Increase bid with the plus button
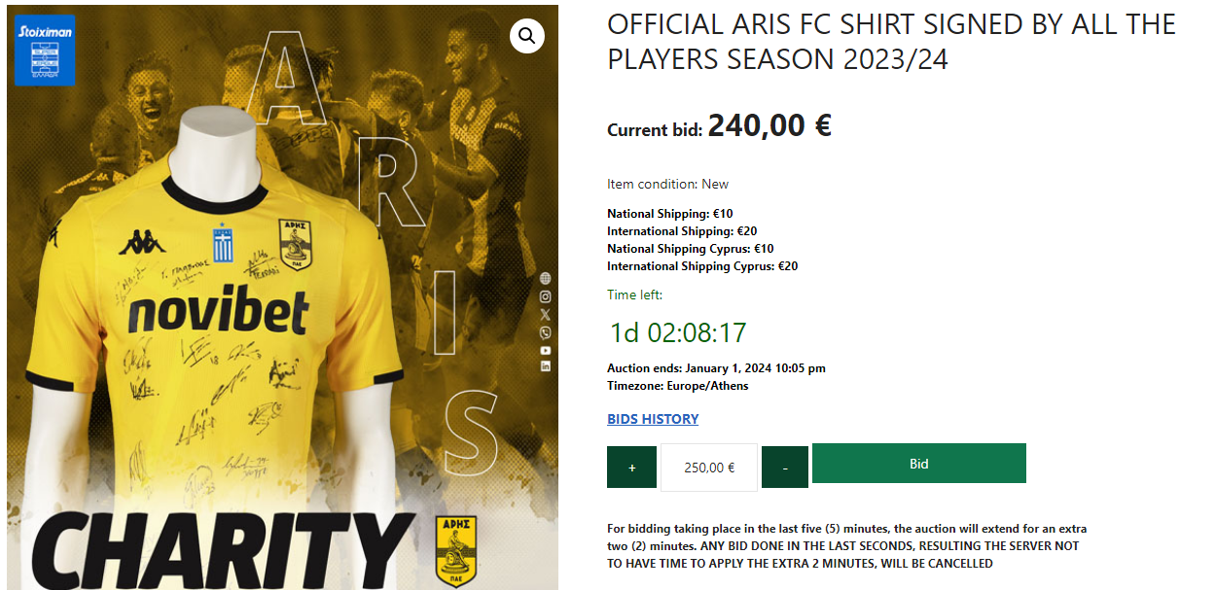The height and width of the screenshot is (590, 1216). point(631,468)
